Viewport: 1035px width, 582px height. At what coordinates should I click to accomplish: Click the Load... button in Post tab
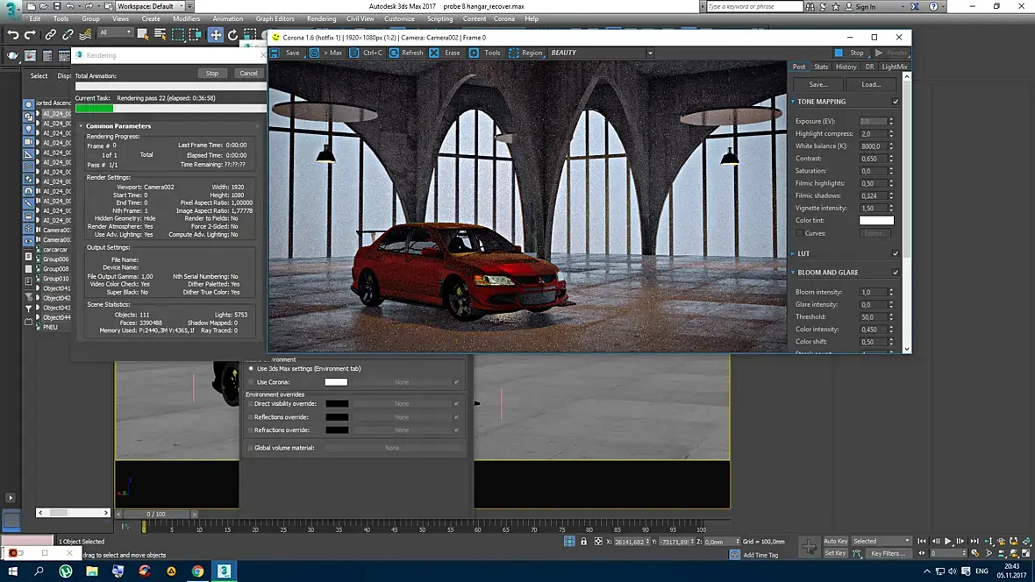(x=871, y=85)
